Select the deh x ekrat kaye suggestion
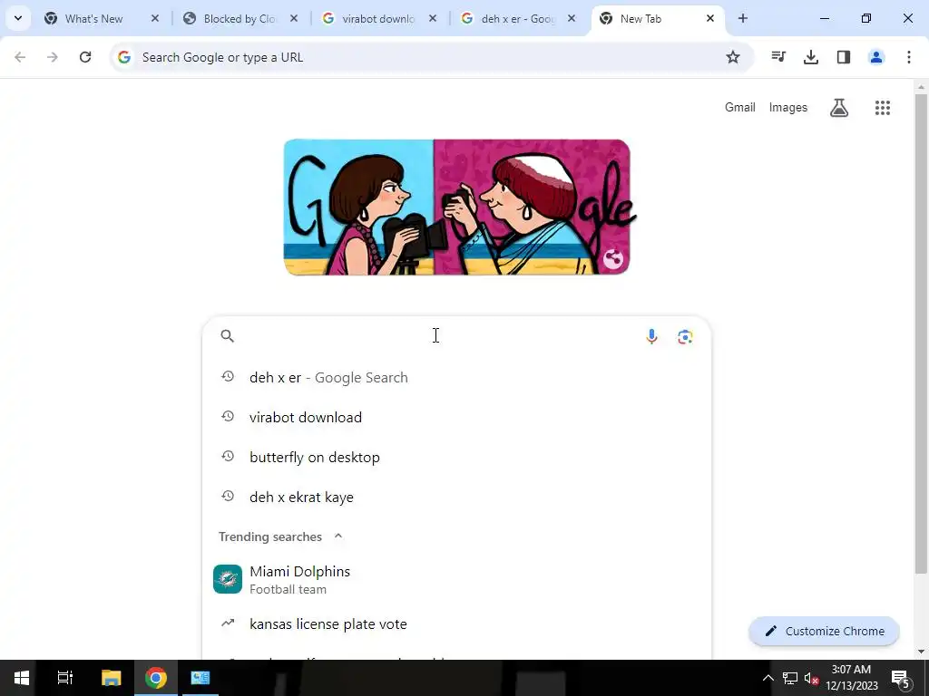The height and width of the screenshot is (696, 929). [x=457, y=498]
